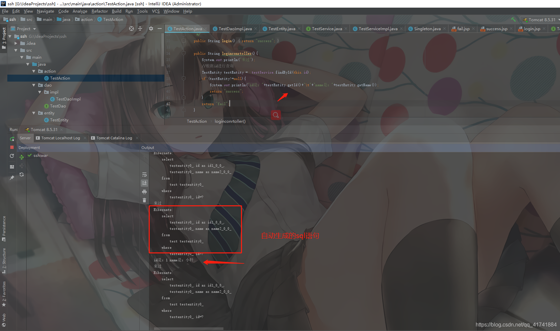Open the Favorites tool window side tab
Image resolution: width=560 pixels, height=331 pixels.
coord(4,294)
